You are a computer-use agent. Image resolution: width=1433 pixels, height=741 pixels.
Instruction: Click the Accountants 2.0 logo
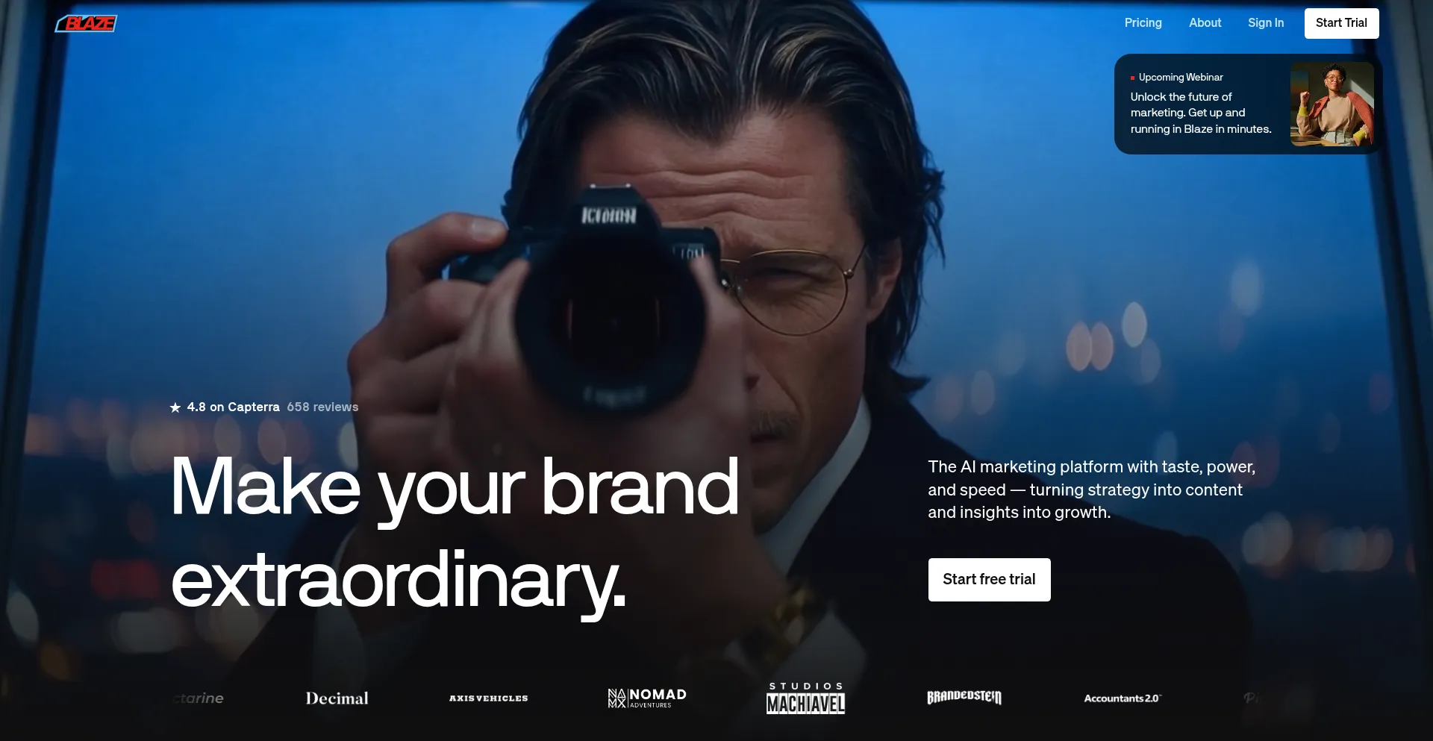click(1123, 698)
